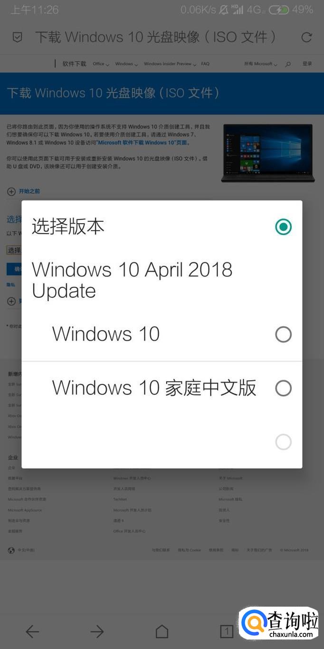Go back with the left arrow
The width and height of the screenshot is (324, 649).
pos(32,631)
